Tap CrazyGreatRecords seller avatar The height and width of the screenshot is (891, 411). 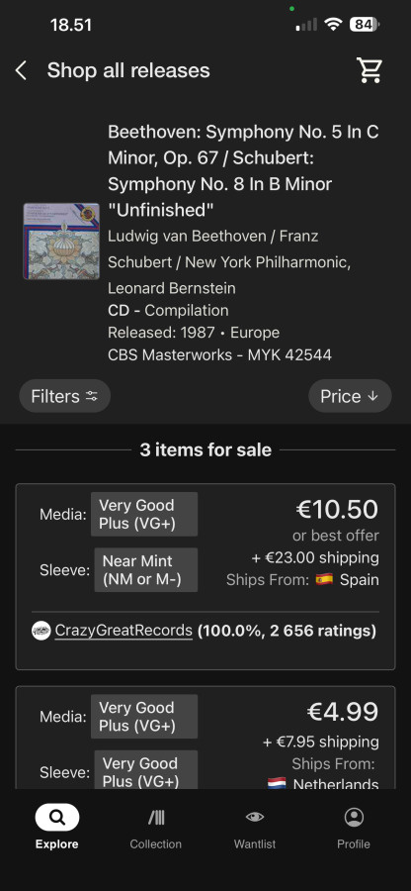point(41,631)
